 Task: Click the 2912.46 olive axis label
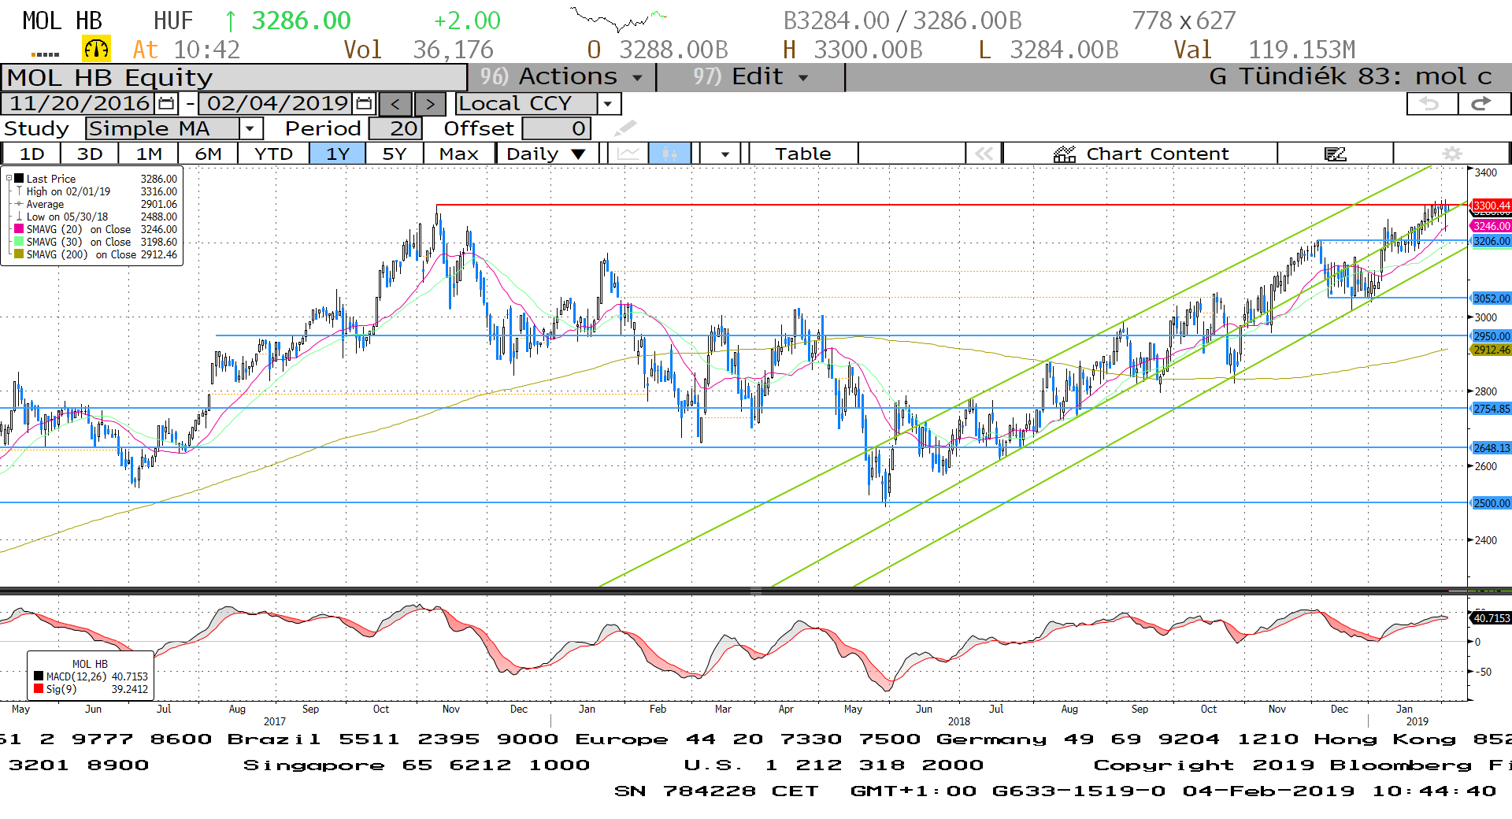[1492, 350]
